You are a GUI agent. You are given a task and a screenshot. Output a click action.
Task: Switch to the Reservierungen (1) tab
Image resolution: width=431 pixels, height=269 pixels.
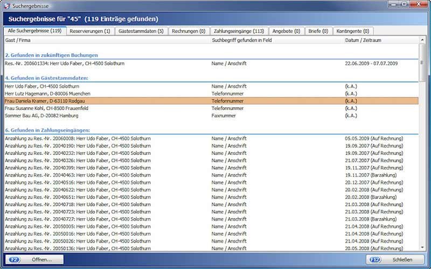[90, 31]
